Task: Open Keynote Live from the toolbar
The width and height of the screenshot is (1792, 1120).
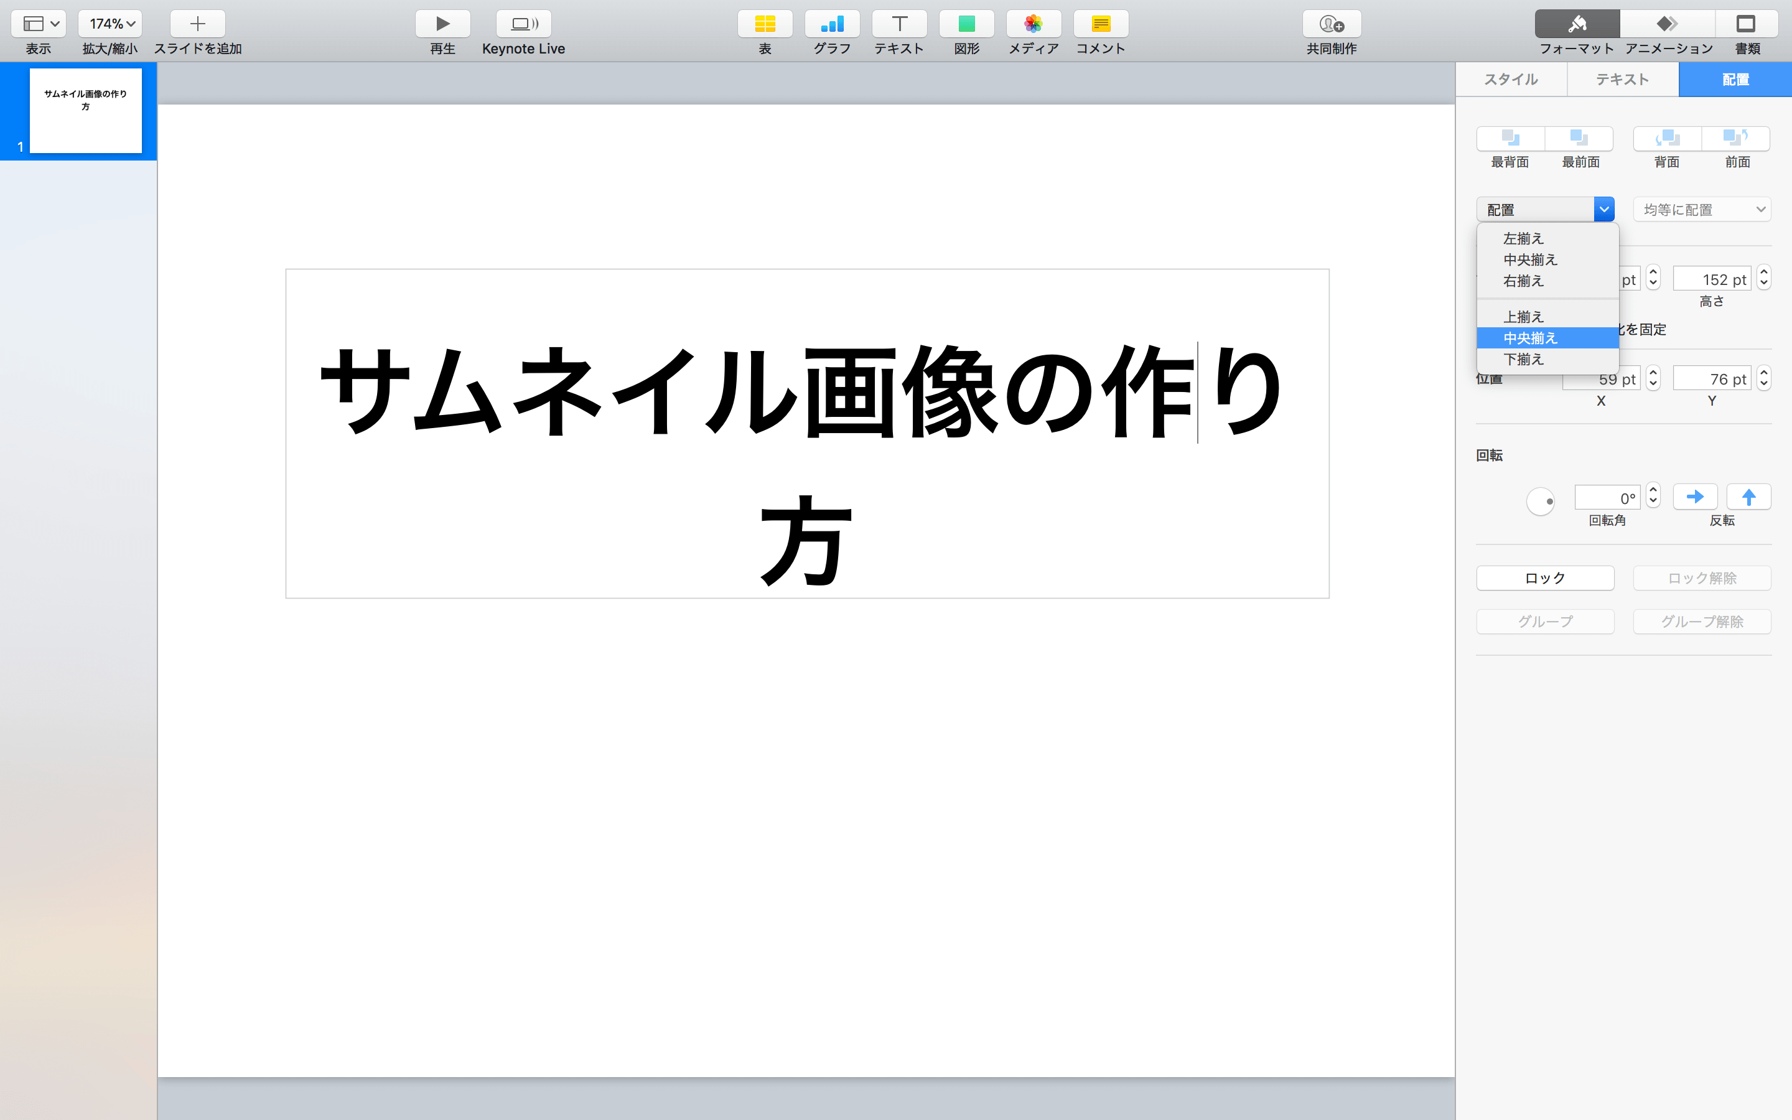Action: [523, 24]
